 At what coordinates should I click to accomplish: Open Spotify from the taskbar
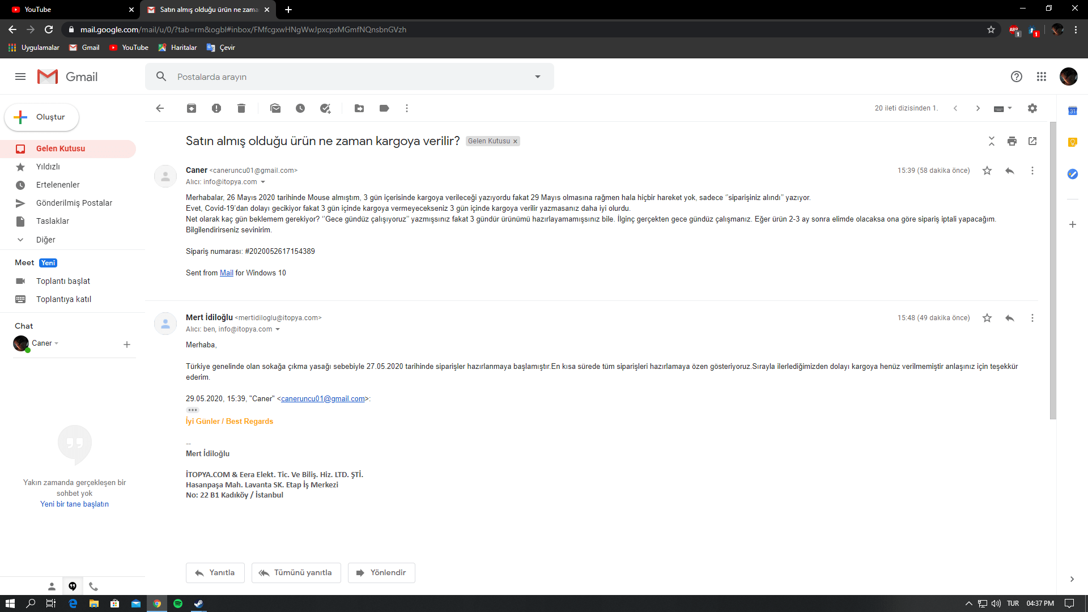[178, 603]
